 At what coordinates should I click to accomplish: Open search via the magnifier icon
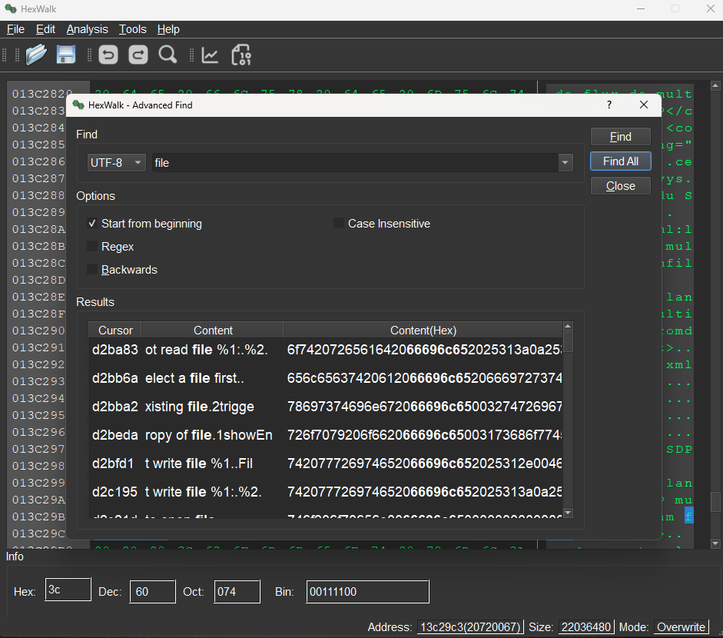tap(167, 55)
